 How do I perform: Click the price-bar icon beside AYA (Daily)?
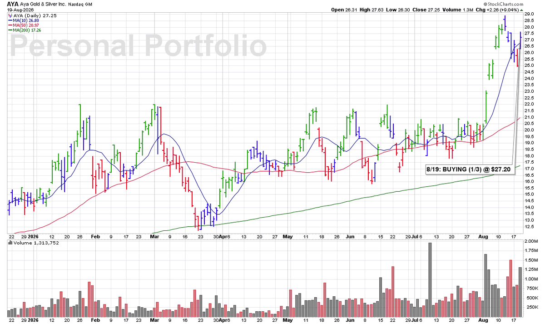click(x=10, y=15)
